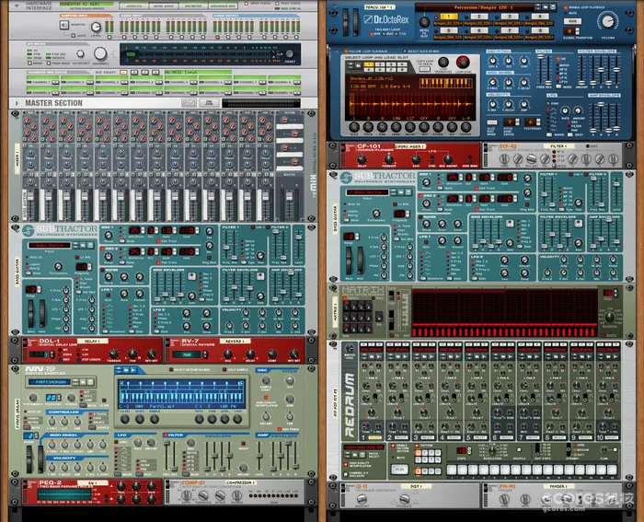
Task: Open the Dr. Octo Rex patch browser folder
Action: click(x=546, y=7)
